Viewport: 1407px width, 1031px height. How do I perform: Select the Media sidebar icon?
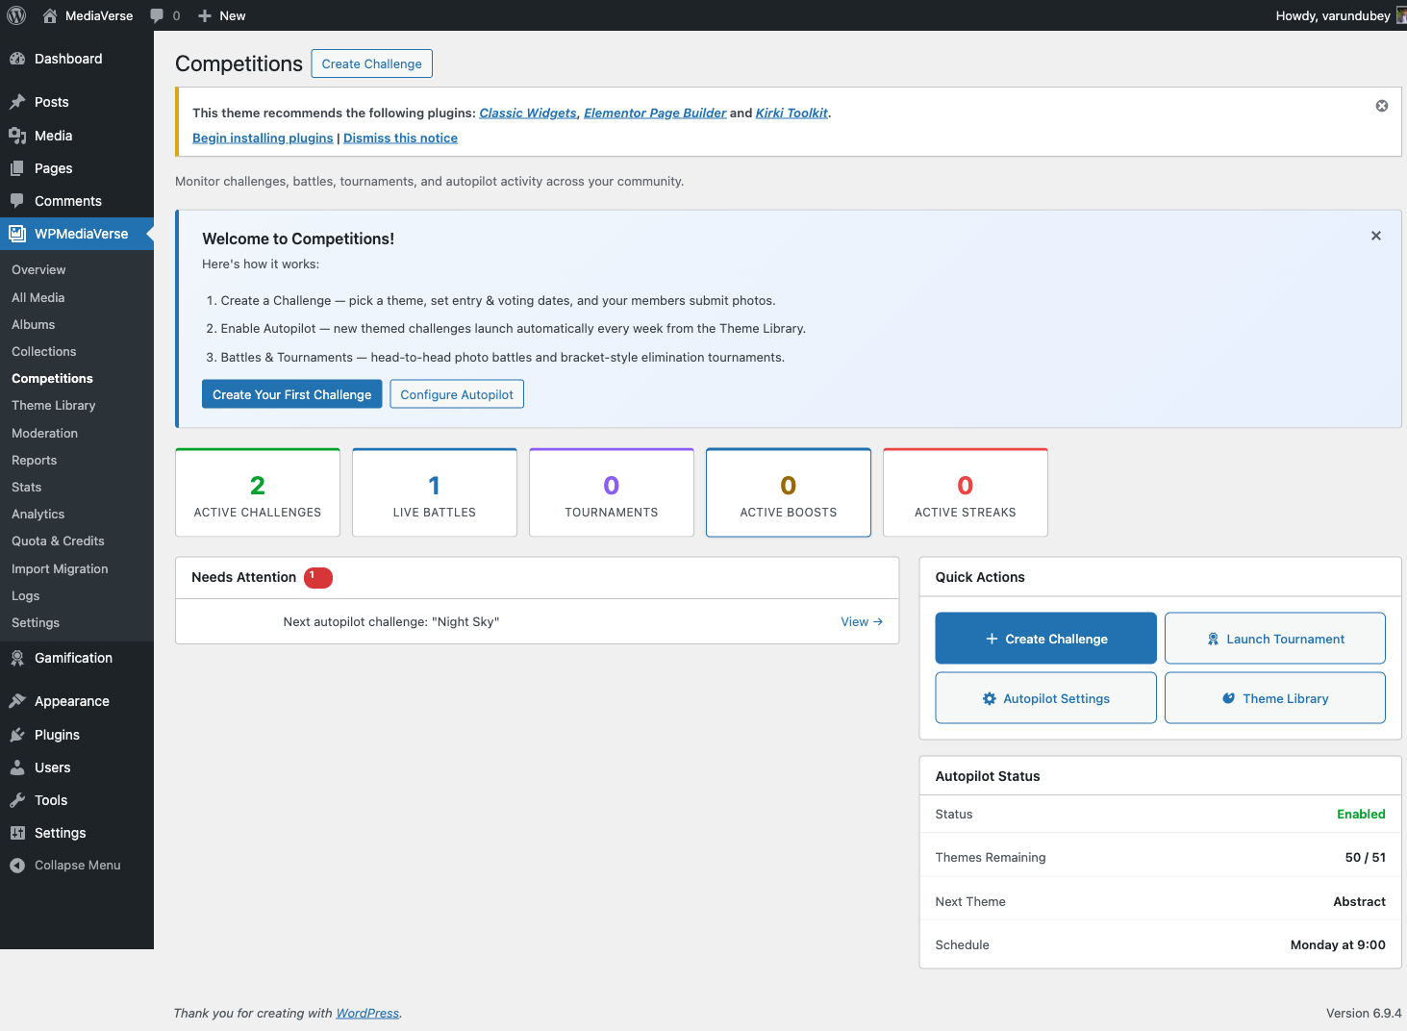coord(17,136)
